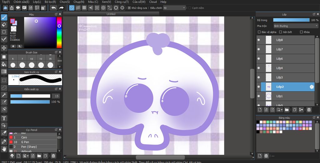The height and width of the screenshot is (163, 320).
Task: Enable grid (crisscross) snap
Action: pos(84,8)
